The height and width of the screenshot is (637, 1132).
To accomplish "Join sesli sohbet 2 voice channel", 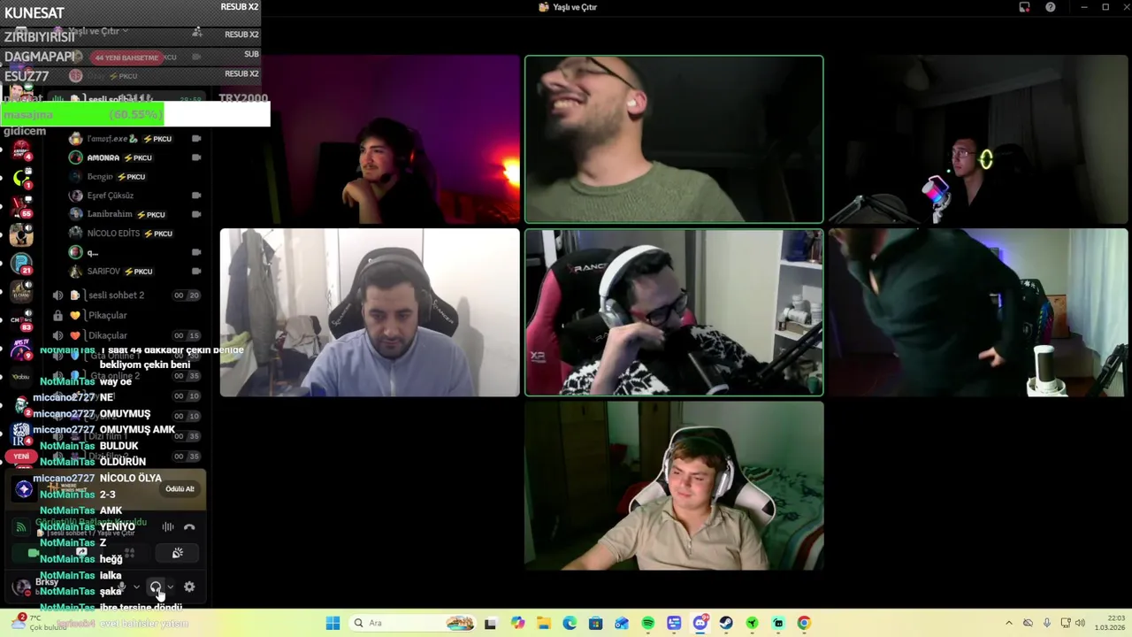I will 128,295.
